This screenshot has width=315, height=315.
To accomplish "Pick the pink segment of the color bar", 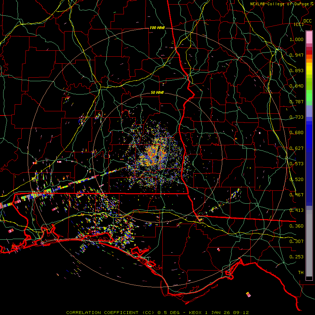I will 309,37.
